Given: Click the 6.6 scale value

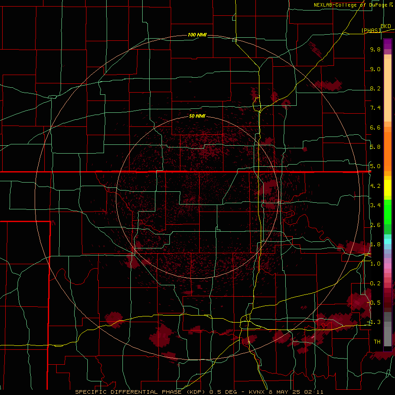Looking at the screenshot, I should click(x=375, y=127).
